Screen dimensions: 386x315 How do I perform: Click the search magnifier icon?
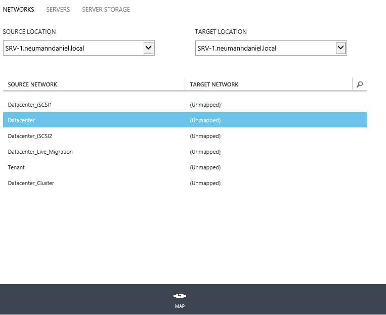(360, 84)
